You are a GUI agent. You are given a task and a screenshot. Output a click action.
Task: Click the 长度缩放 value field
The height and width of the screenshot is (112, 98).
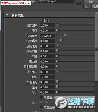47,25
